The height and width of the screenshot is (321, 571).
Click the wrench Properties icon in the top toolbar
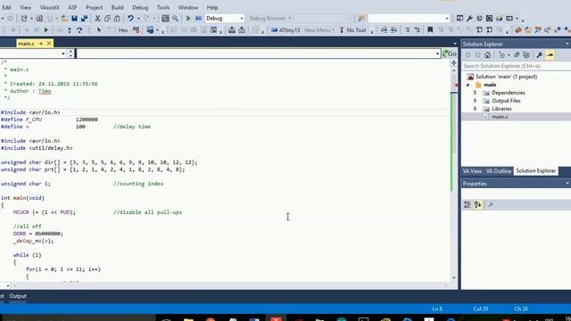tap(470, 18)
